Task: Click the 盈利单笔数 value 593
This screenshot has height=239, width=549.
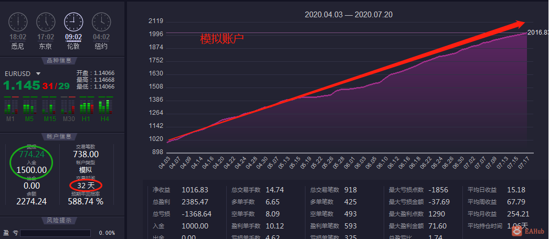Action: coord(351,226)
